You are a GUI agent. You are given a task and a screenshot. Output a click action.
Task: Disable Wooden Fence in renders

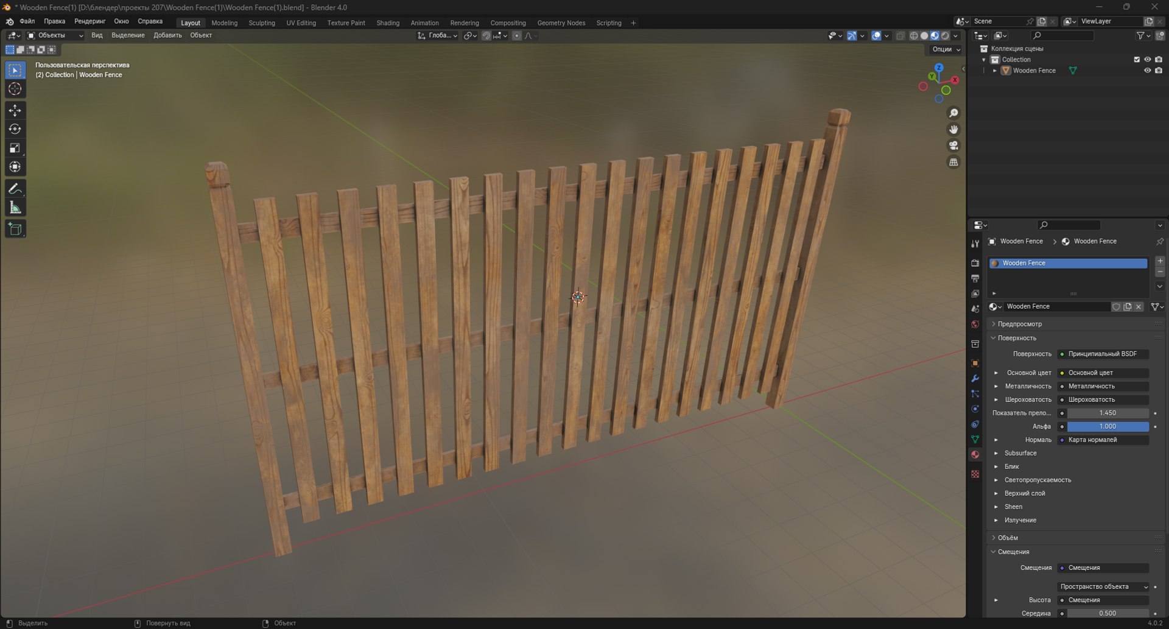click(x=1159, y=71)
